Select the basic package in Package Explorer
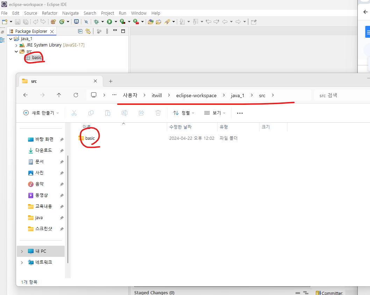The height and width of the screenshot is (295, 370). click(x=37, y=58)
